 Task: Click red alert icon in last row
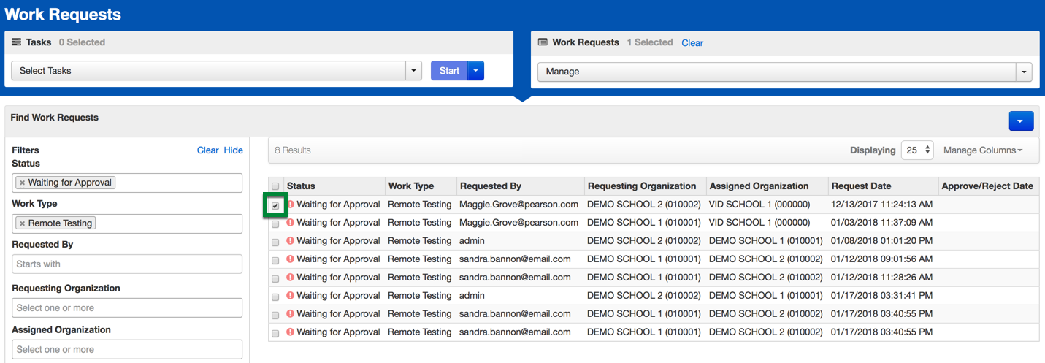[291, 332]
